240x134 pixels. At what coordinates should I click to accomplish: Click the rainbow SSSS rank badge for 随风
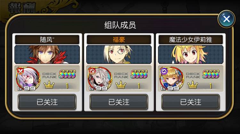(67, 74)
